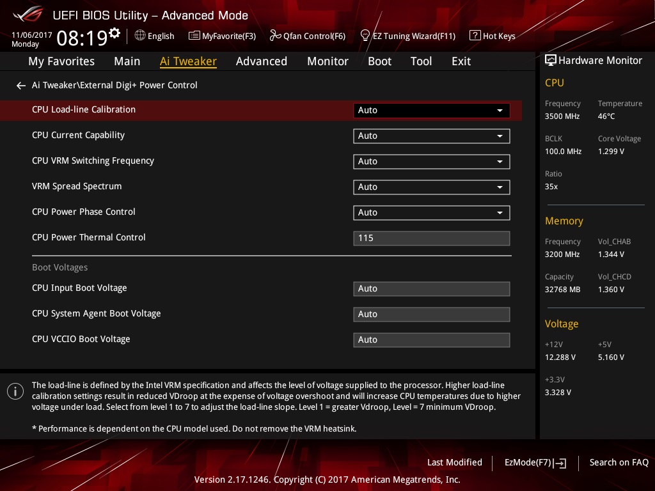Open the CPU Load-line Calibration dropdown
The image size is (655, 491).
point(432,110)
